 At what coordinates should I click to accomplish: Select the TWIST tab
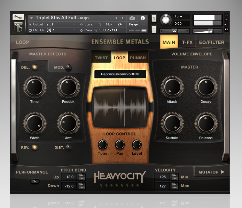[101, 58]
